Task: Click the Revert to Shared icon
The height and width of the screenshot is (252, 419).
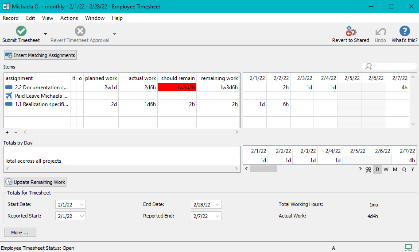Action: point(351,31)
